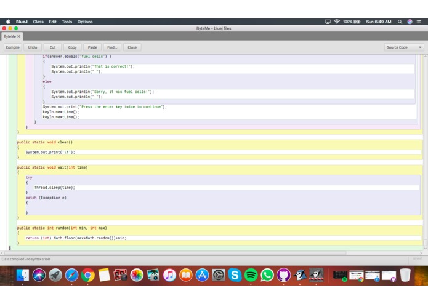The height and width of the screenshot is (304, 428).
Task: Click the Siri icon in the menu bar
Action: [x=410, y=22]
